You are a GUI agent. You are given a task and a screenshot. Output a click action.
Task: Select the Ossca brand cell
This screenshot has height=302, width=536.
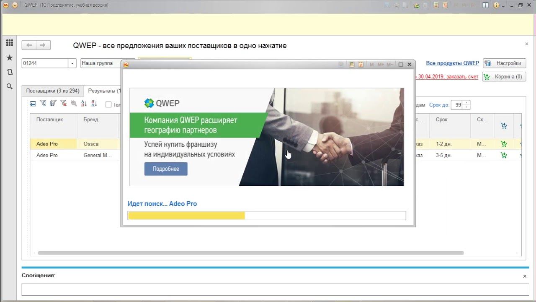pyautogui.click(x=99, y=144)
